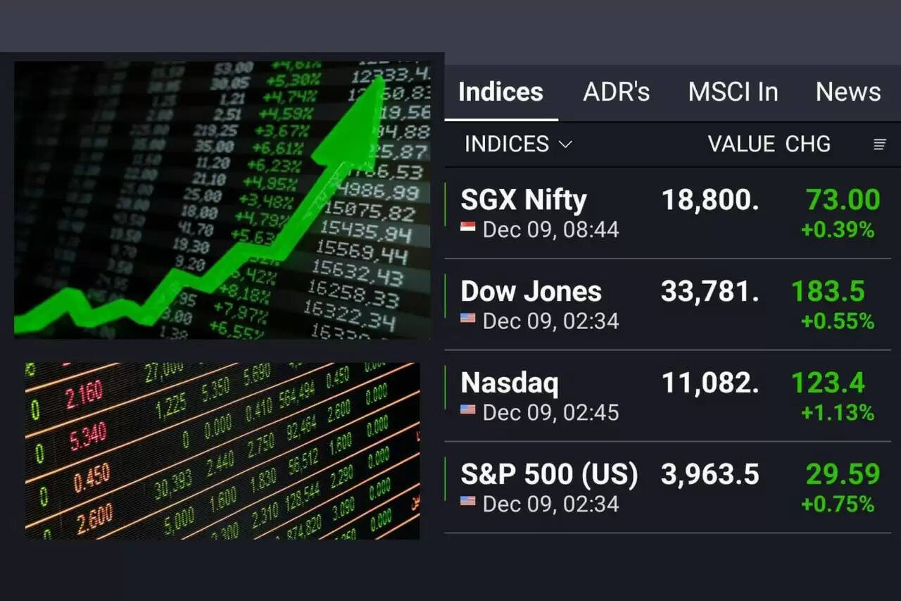
Task: Open the list options menu icon
Action: tap(879, 144)
